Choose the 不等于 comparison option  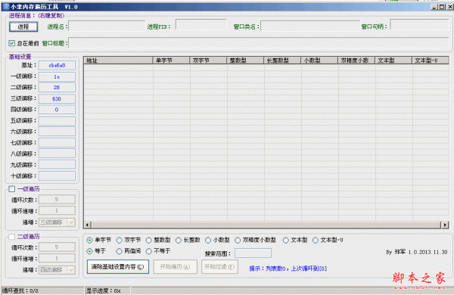tap(149, 251)
